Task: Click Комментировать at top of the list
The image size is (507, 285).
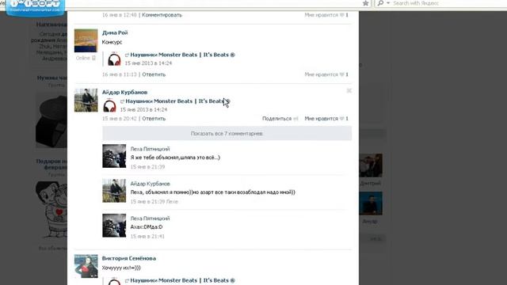Action: [162, 15]
